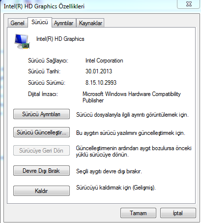
Task: Click the Intel HD Graphics display adapter icon
Action: point(22,41)
